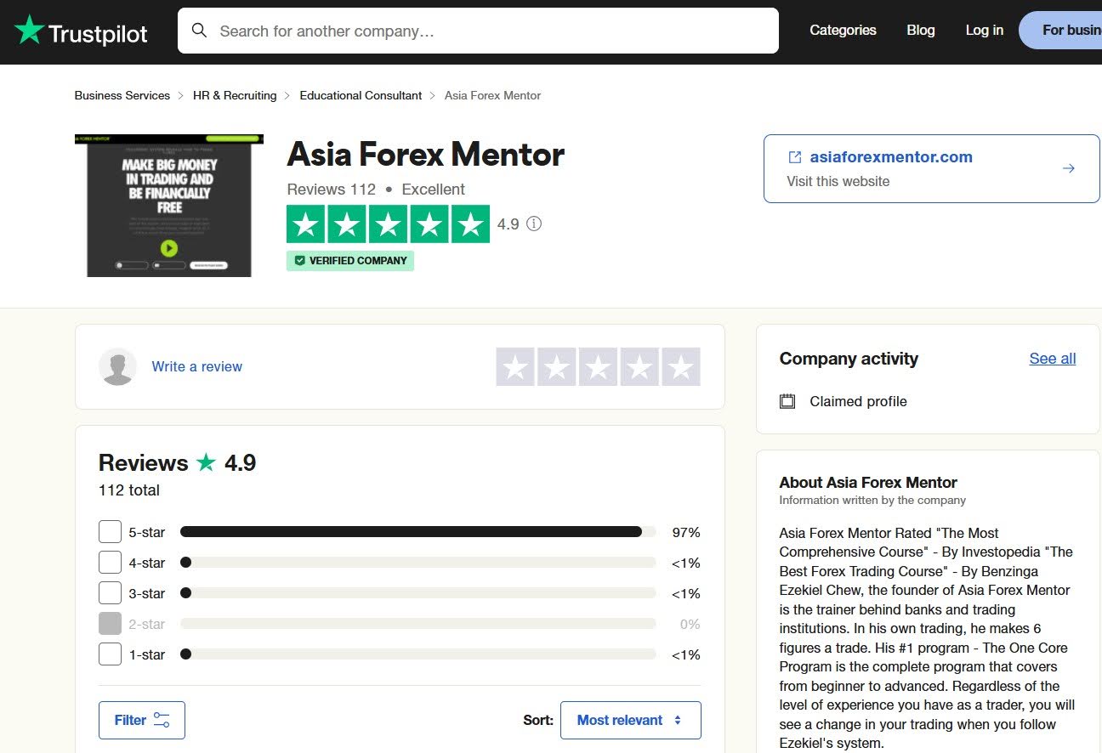Click the Reviews 112 text under title
Viewport: 1102px width, 753px height.
(332, 190)
